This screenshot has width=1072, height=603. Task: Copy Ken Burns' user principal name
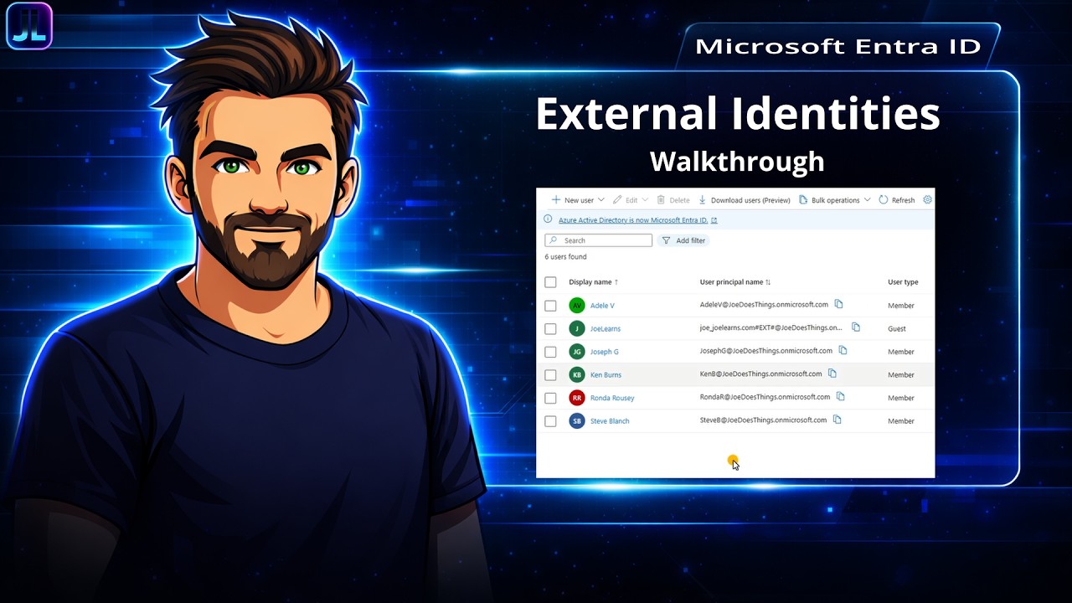[x=832, y=374]
